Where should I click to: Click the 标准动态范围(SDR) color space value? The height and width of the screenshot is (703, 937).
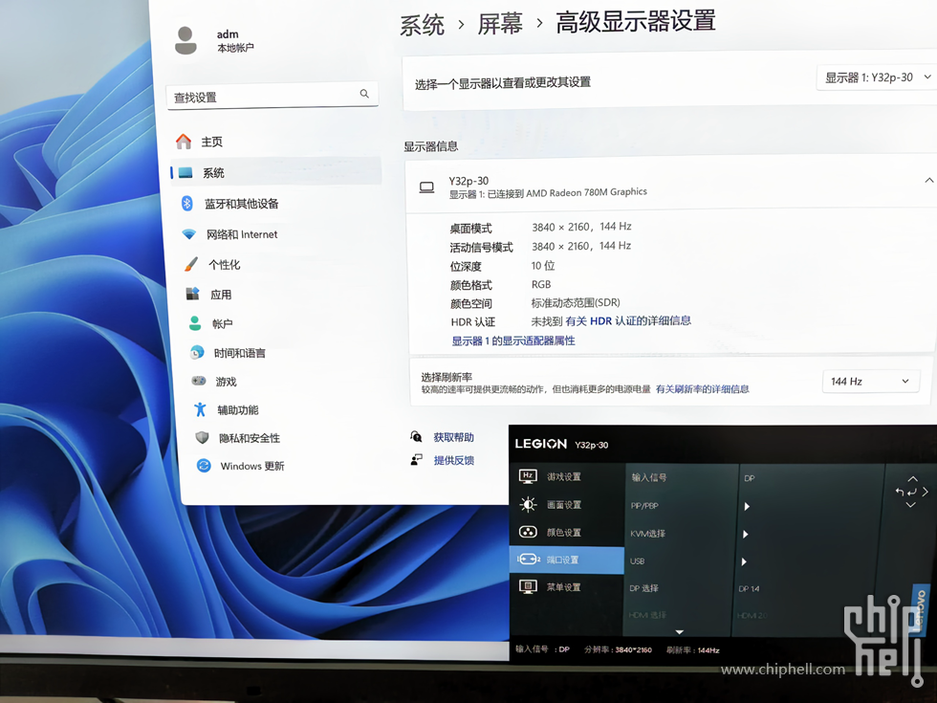[576, 302]
